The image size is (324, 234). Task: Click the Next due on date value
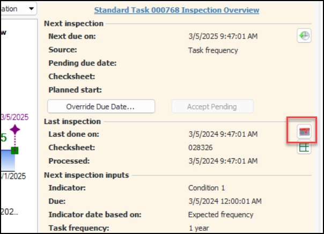(223, 37)
